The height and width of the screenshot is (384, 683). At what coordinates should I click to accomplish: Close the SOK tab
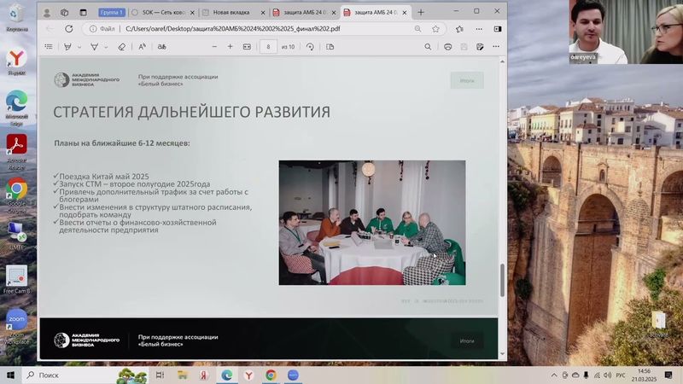[192, 13]
